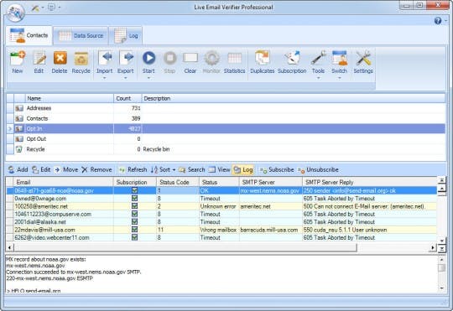The image size is (453, 311).
Task: Click the Edit ribbon icon
Action: [39, 58]
